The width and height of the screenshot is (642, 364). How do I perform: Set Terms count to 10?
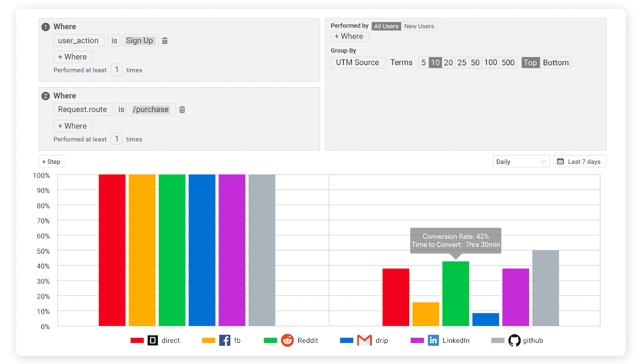click(435, 63)
